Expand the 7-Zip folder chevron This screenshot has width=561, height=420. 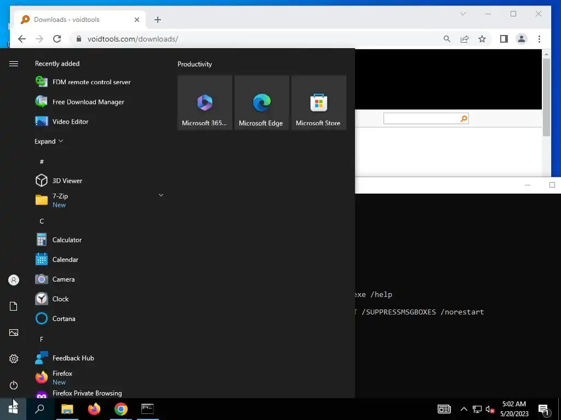(161, 195)
